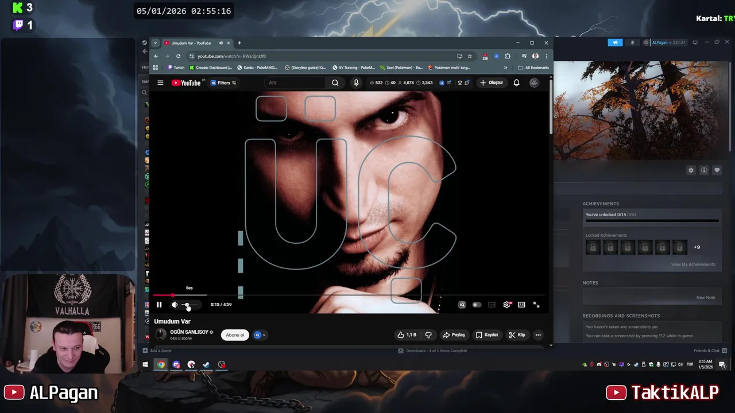Viewport: 735px width, 413px height.
Task: Seek on the video progress bar
Action: [x=349, y=295]
